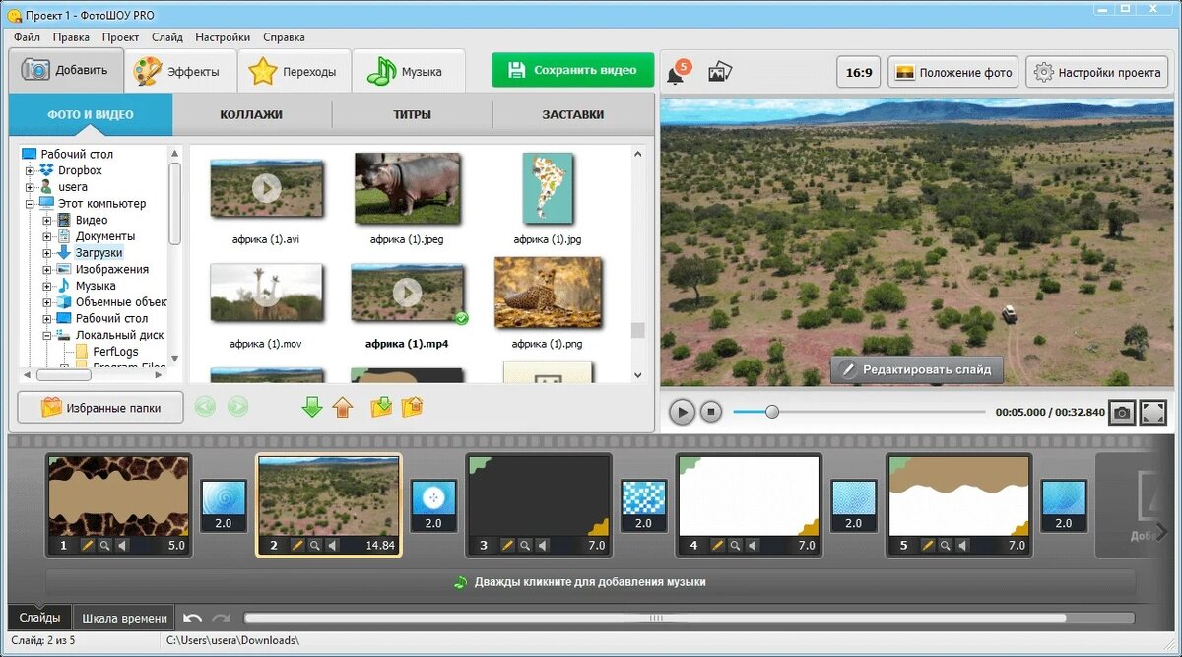Click the preview playback position slider handle

pos(772,412)
